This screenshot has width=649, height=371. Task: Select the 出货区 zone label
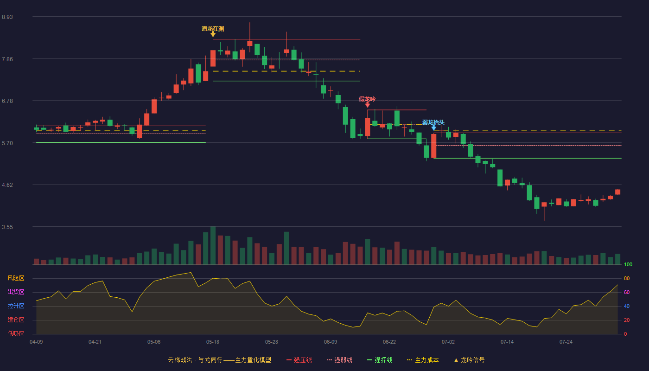point(16,292)
